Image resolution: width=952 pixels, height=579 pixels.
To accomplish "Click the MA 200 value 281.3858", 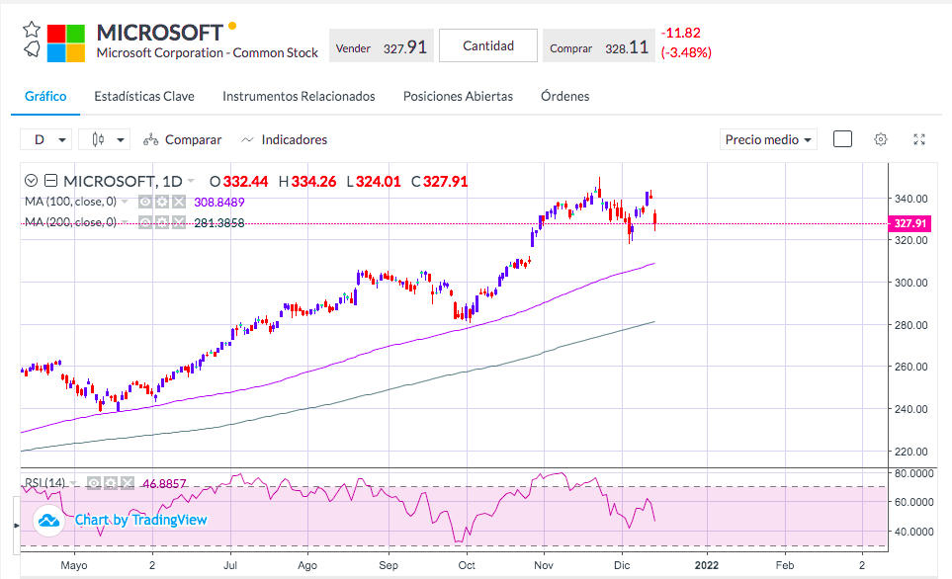I will 219,223.
